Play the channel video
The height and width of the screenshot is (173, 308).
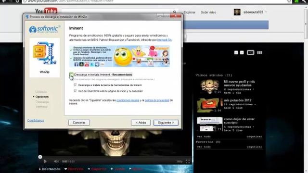[45, 161]
